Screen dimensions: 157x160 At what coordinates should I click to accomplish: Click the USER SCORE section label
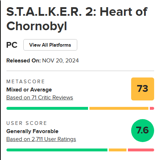[x=27, y=123]
